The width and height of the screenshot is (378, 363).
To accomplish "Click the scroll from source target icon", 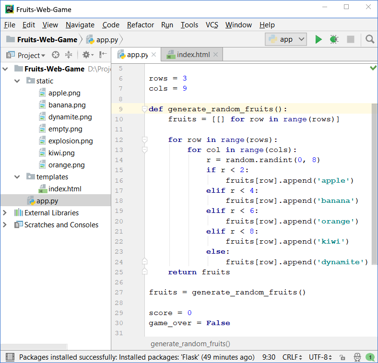I will pyautogui.click(x=56, y=55).
